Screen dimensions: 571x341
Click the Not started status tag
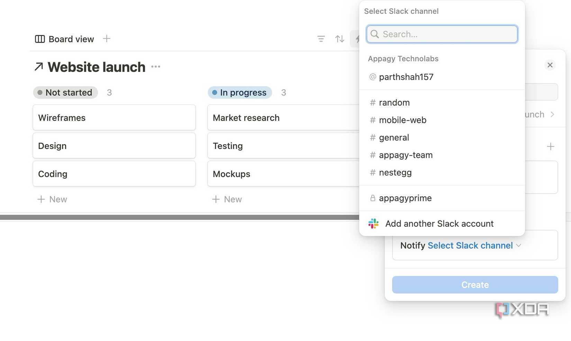[x=65, y=92]
